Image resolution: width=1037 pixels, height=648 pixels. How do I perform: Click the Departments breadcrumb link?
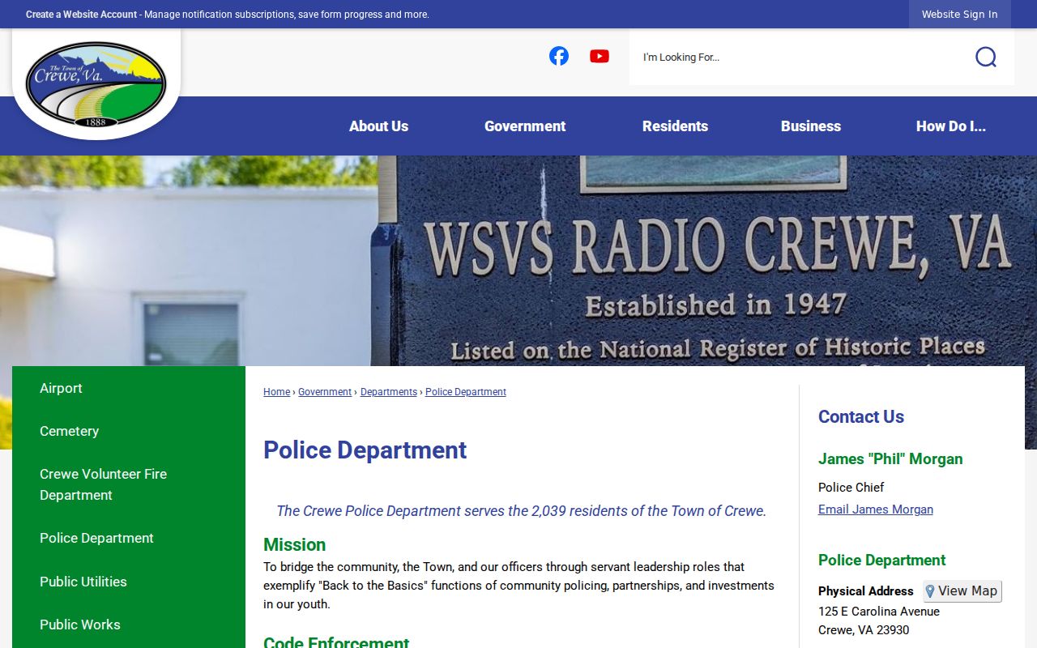tap(389, 392)
